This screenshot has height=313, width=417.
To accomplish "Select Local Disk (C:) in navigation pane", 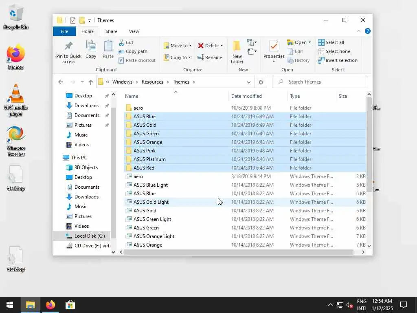I will point(82,236).
